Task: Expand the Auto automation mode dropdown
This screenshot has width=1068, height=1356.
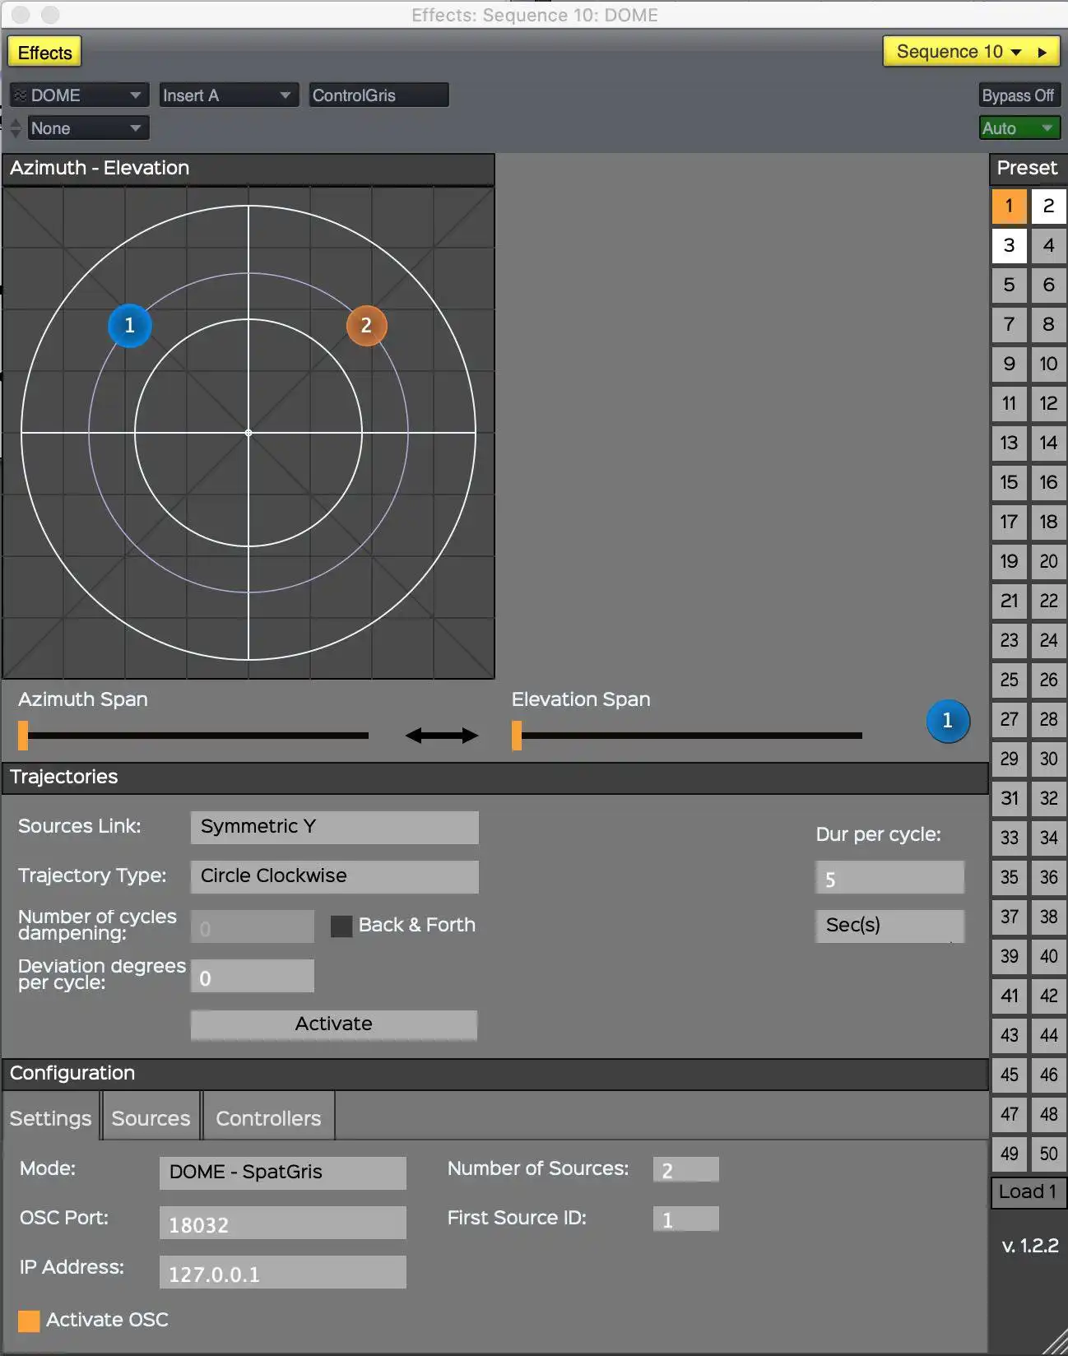Action: (x=1019, y=128)
